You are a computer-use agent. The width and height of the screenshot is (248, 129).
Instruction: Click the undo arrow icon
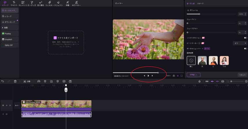point(3,81)
